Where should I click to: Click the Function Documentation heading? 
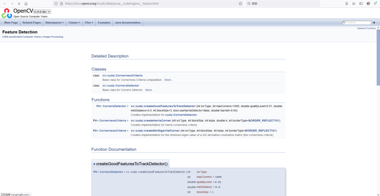(114, 149)
